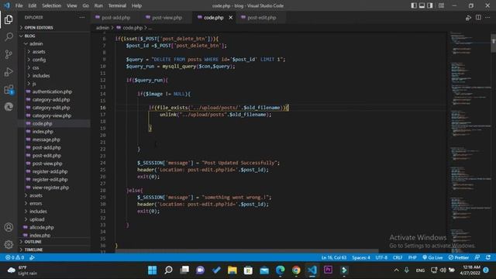Change encoding via UTF-8 indicator
This screenshot has width=496, height=279.
click(x=381, y=257)
